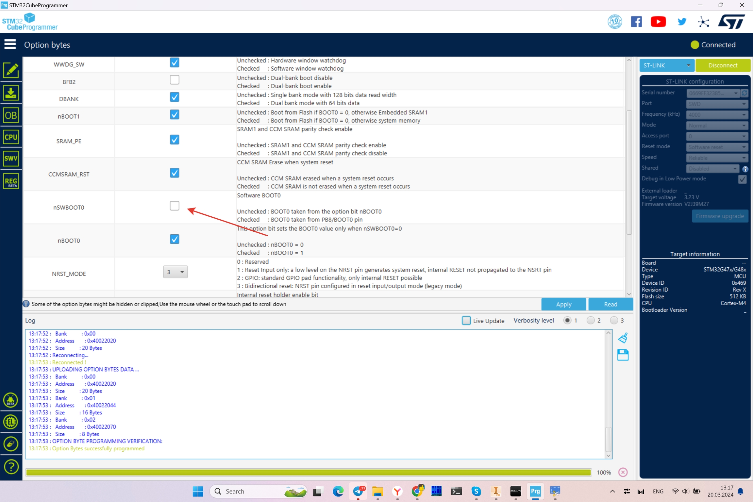Click the Apply button
The width and height of the screenshot is (753, 502).
pyautogui.click(x=563, y=304)
